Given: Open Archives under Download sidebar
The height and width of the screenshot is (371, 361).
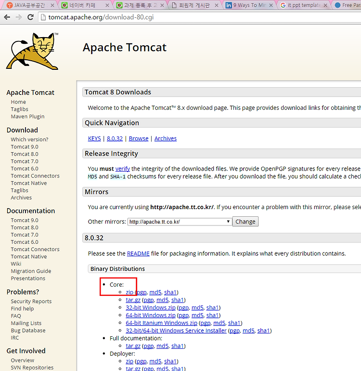Looking at the screenshot, I should (21, 198).
